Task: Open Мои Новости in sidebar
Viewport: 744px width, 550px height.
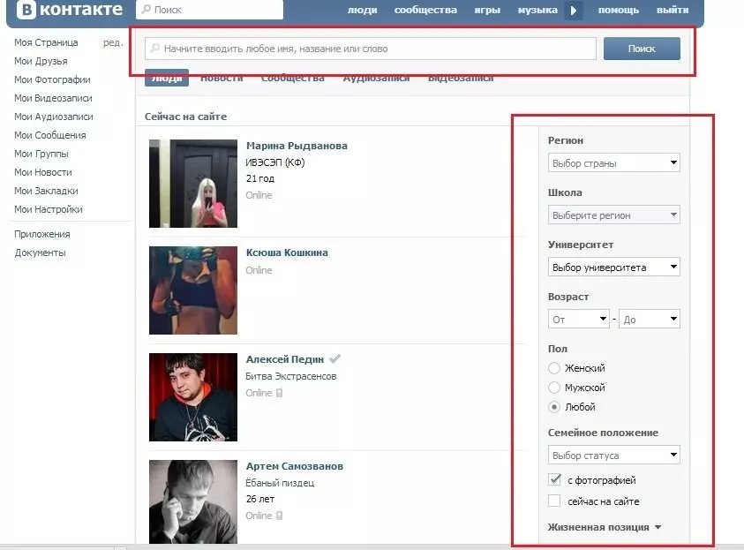Action: 43,172
